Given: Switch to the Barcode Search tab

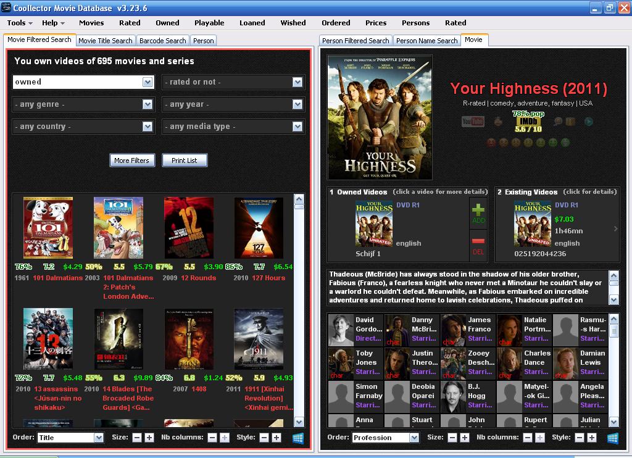Looking at the screenshot, I should tap(163, 40).
